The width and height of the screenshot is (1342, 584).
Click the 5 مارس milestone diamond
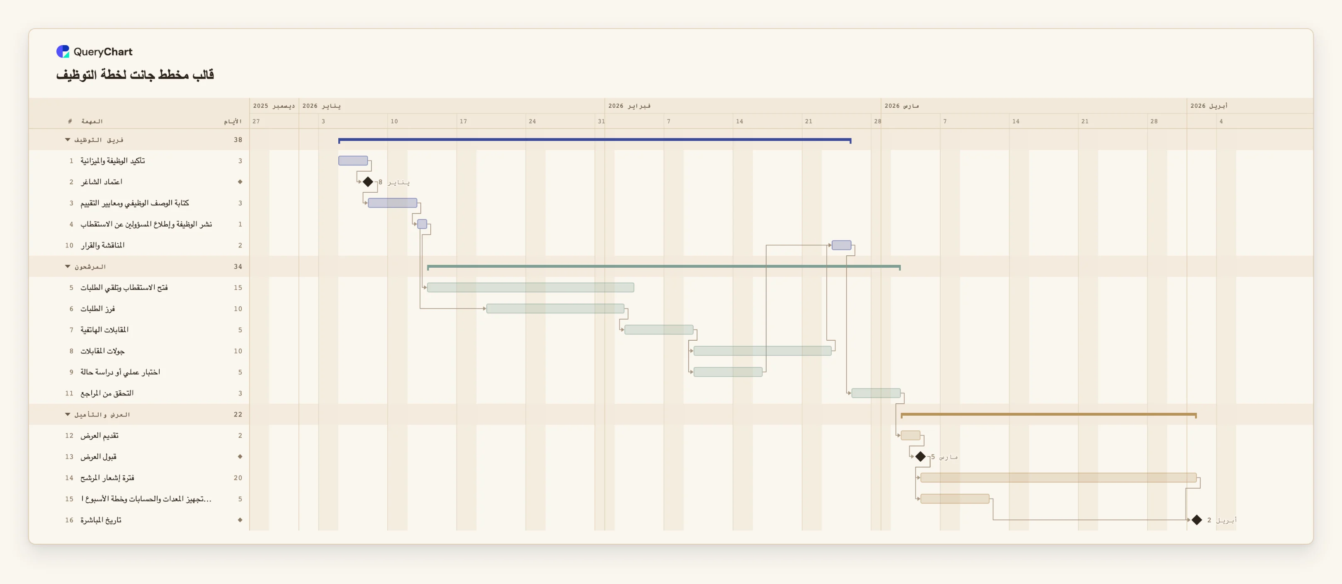(x=920, y=456)
